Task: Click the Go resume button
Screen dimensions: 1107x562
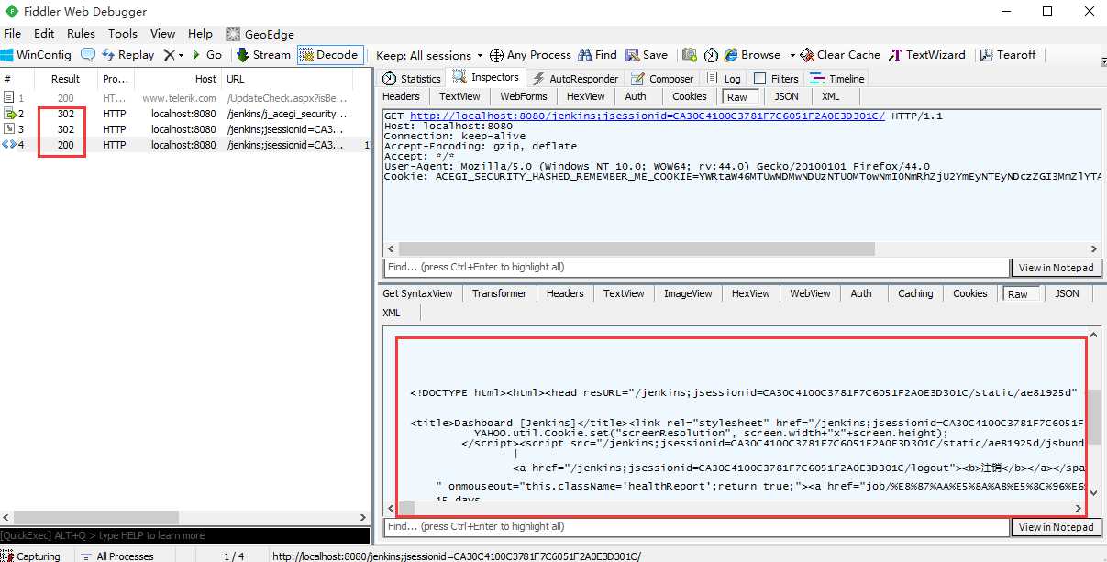Action: (206, 55)
